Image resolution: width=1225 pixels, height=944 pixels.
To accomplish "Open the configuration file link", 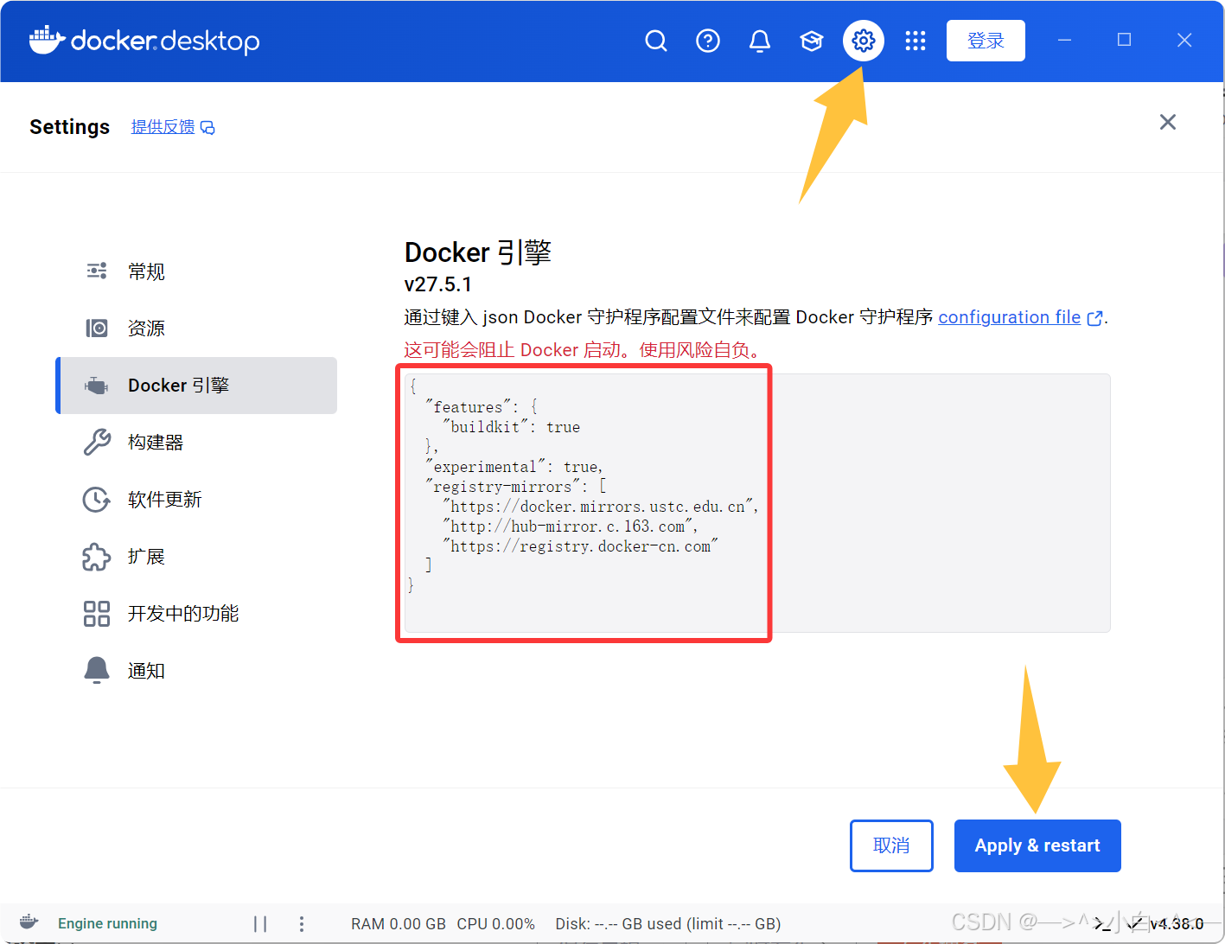I will click(1008, 317).
